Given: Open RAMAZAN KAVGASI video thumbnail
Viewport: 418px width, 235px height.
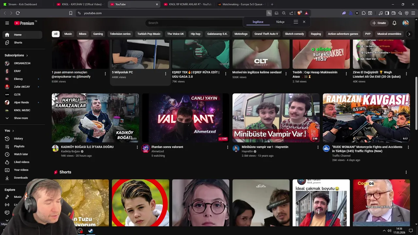Looking at the screenshot, I should pyautogui.click(x=366, y=118).
